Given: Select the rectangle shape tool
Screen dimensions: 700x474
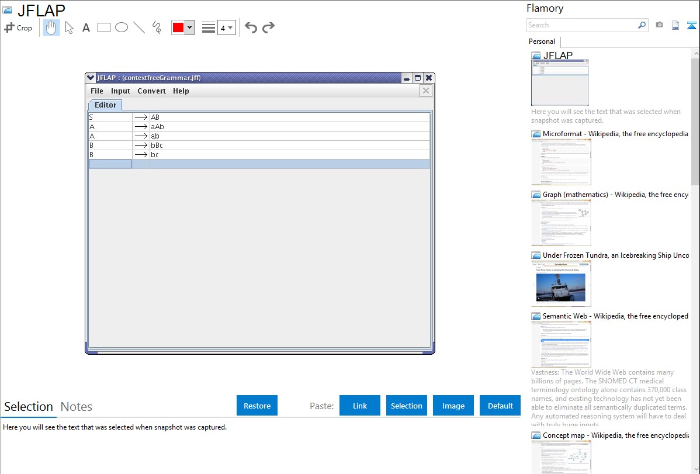Looking at the screenshot, I should pos(103,27).
